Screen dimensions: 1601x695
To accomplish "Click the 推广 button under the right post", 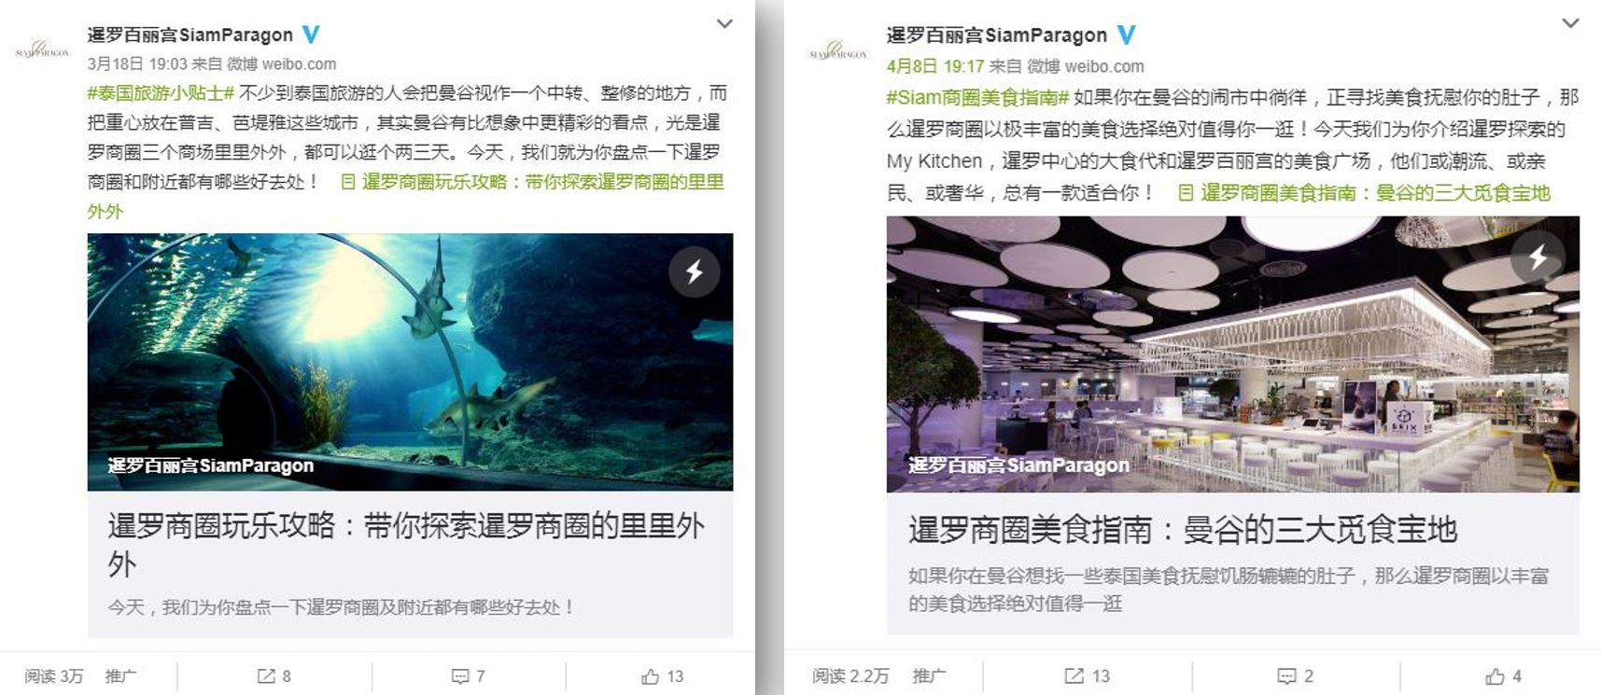I will pyautogui.click(x=929, y=675).
